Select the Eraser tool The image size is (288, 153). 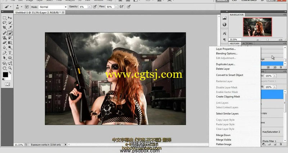tap(4, 42)
